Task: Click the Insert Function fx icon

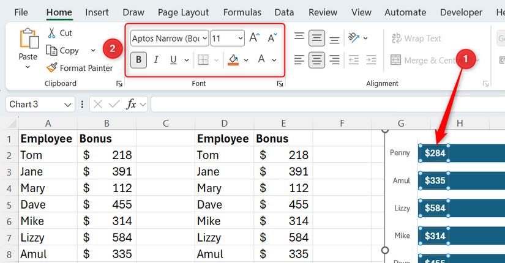Action: pos(131,104)
